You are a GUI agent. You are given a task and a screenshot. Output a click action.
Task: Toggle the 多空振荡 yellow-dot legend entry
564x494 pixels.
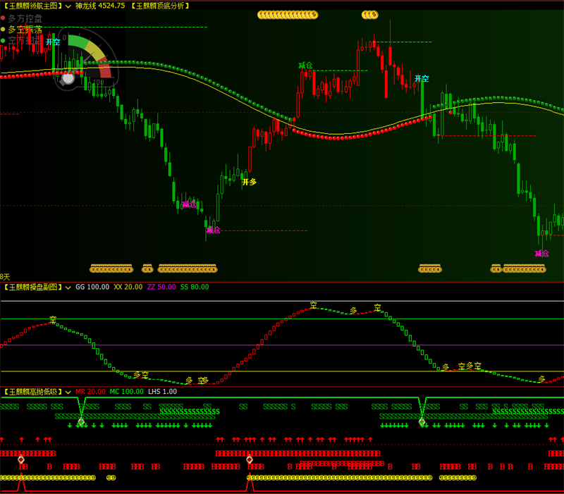pos(22,30)
